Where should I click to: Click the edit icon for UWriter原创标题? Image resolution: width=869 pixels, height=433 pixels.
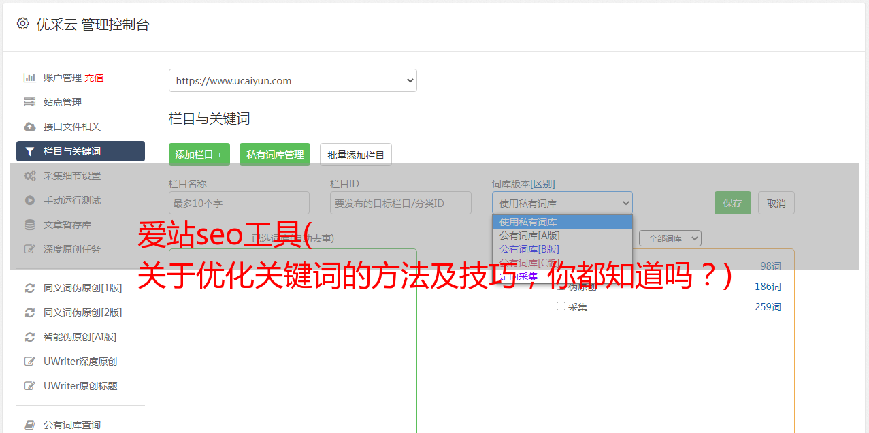[29, 386]
